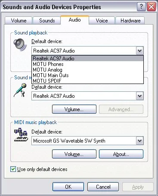Choose MOTU Analog from the list
Viewport: 158px width, 196px height.
point(87,70)
